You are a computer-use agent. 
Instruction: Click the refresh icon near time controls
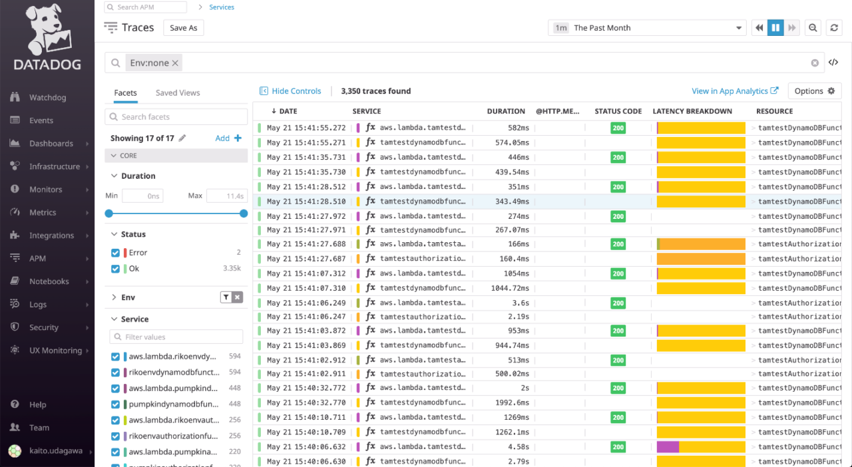pos(834,27)
